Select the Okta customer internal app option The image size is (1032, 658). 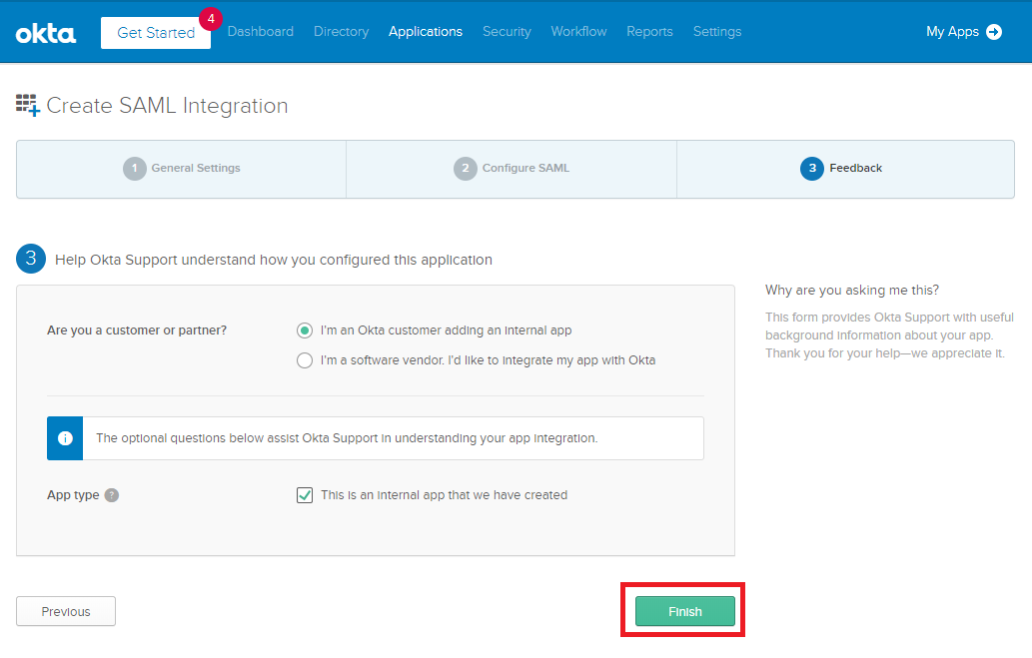point(304,330)
